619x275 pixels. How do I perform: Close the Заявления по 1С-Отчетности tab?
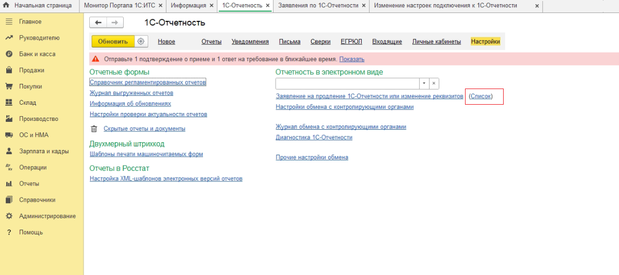364,6
